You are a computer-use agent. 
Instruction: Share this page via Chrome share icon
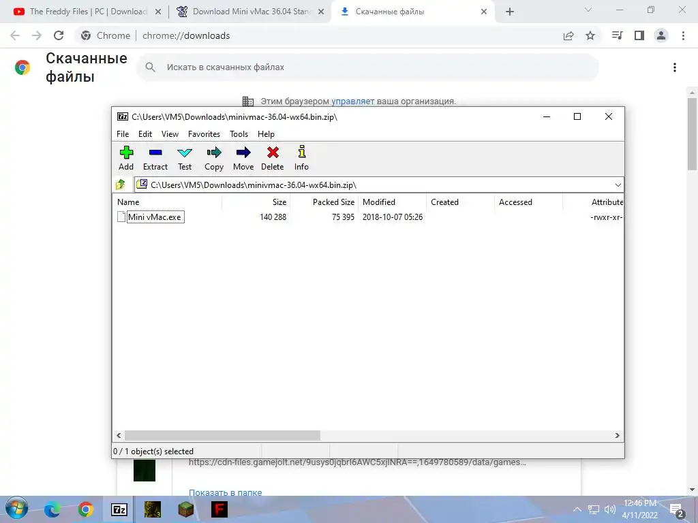click(568, 35)
